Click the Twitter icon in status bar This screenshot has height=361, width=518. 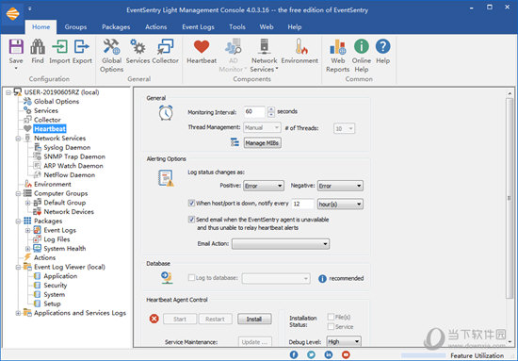tap(311, 354)
